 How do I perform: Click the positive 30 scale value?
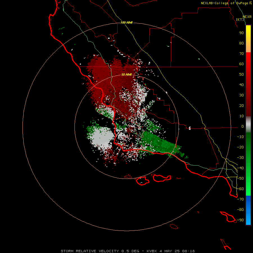[x=241, y=95]
